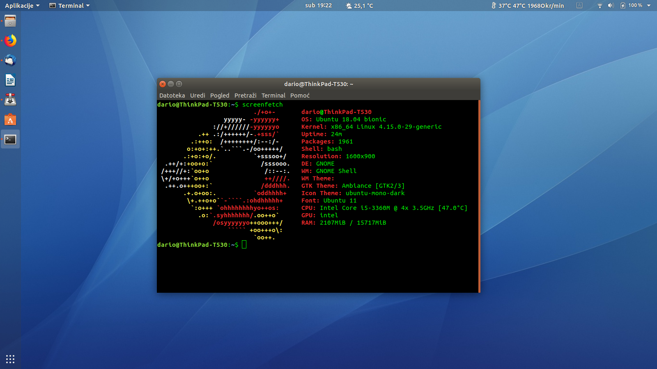
Task: Close the terminal window
Action: coord(163,84)
